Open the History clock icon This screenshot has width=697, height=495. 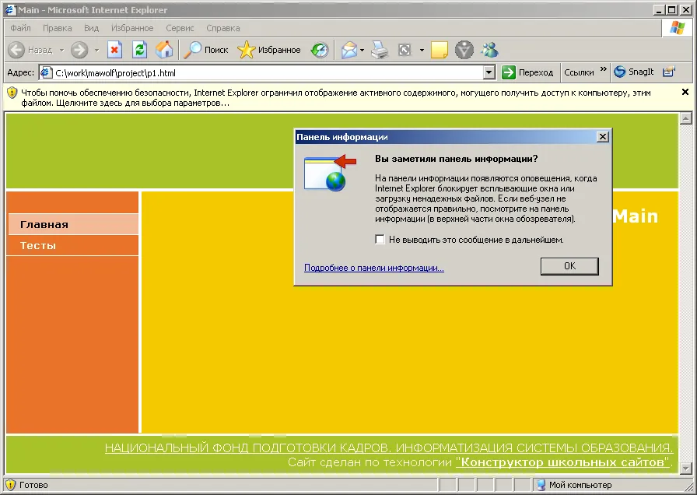[x=320, y=50]
